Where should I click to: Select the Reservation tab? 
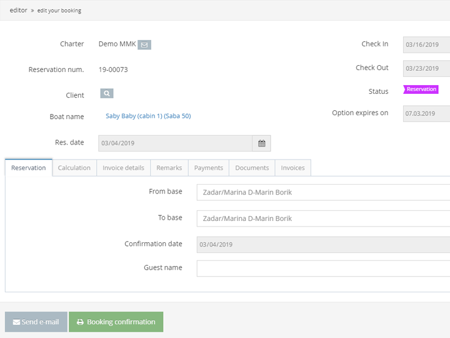coord(29,168)
